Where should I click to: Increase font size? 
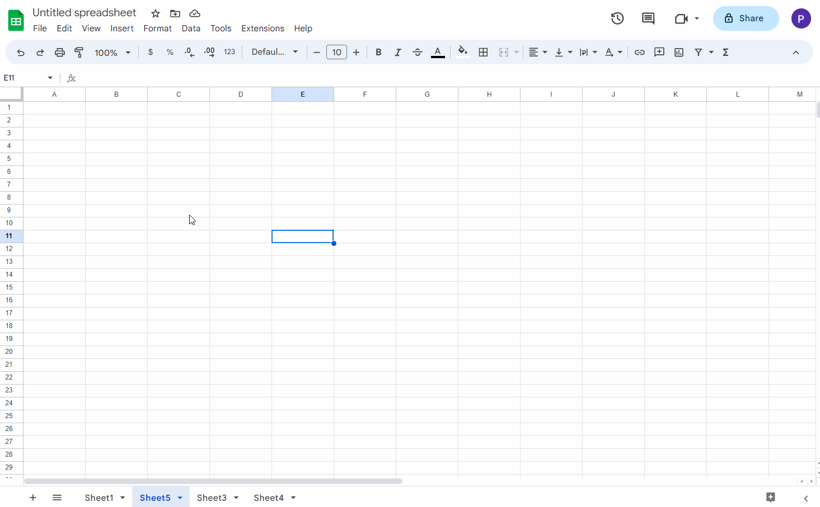click(x=356, y=52)
